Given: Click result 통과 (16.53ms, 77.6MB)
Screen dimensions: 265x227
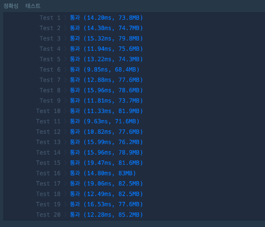Looking at the screenshot, I should click(x=106, y=204).
